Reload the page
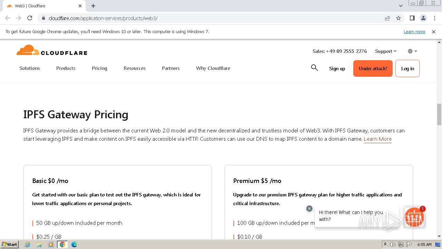The height and width of the screenshot is (249, 442). coord(30,18)
